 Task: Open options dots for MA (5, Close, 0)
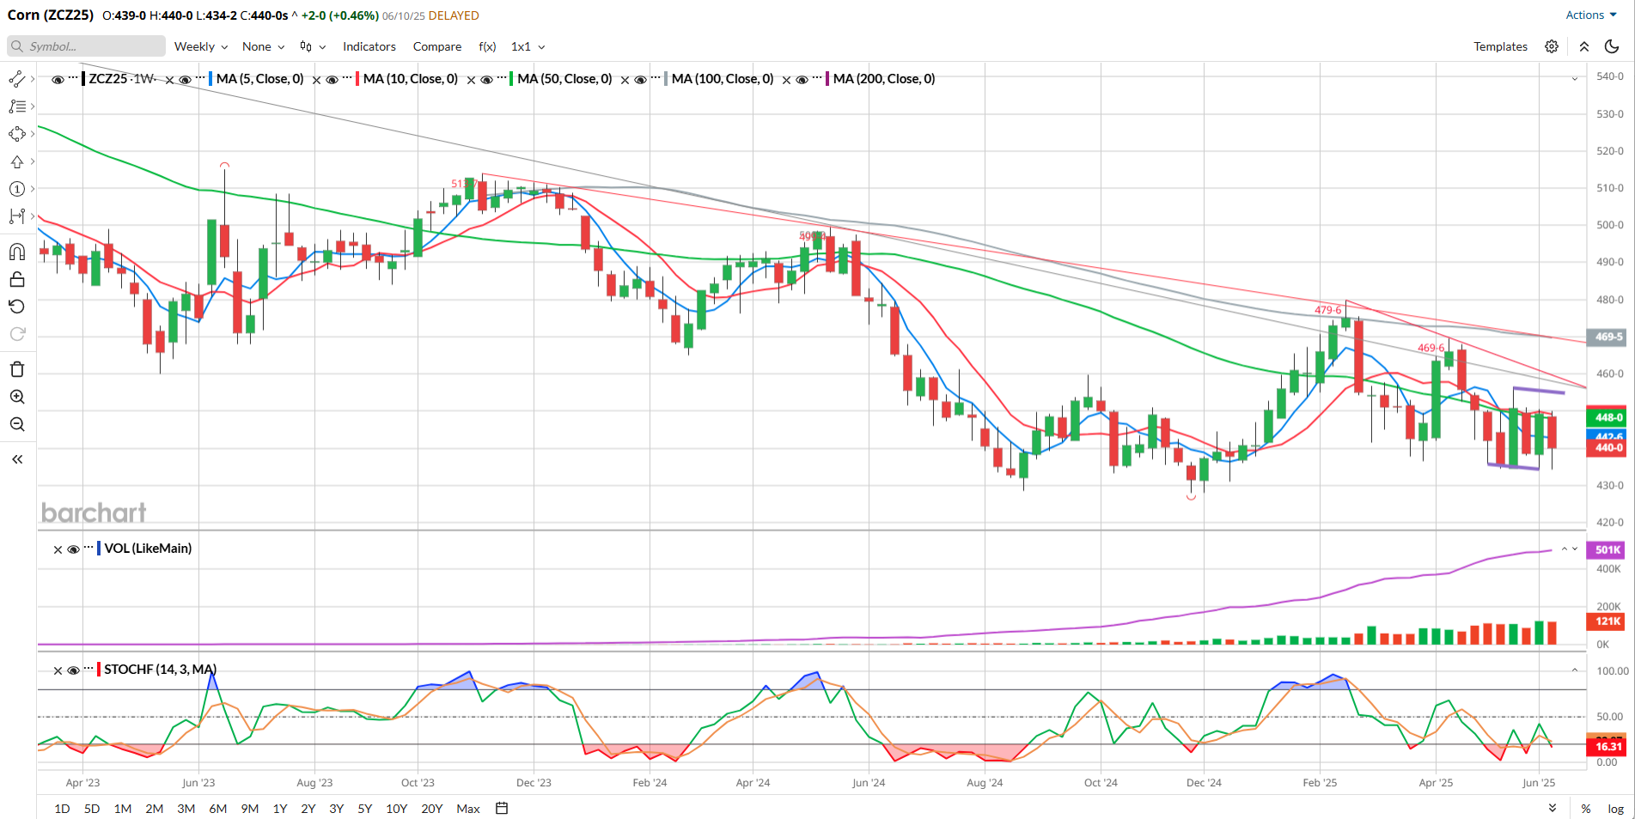click(200, 78)
